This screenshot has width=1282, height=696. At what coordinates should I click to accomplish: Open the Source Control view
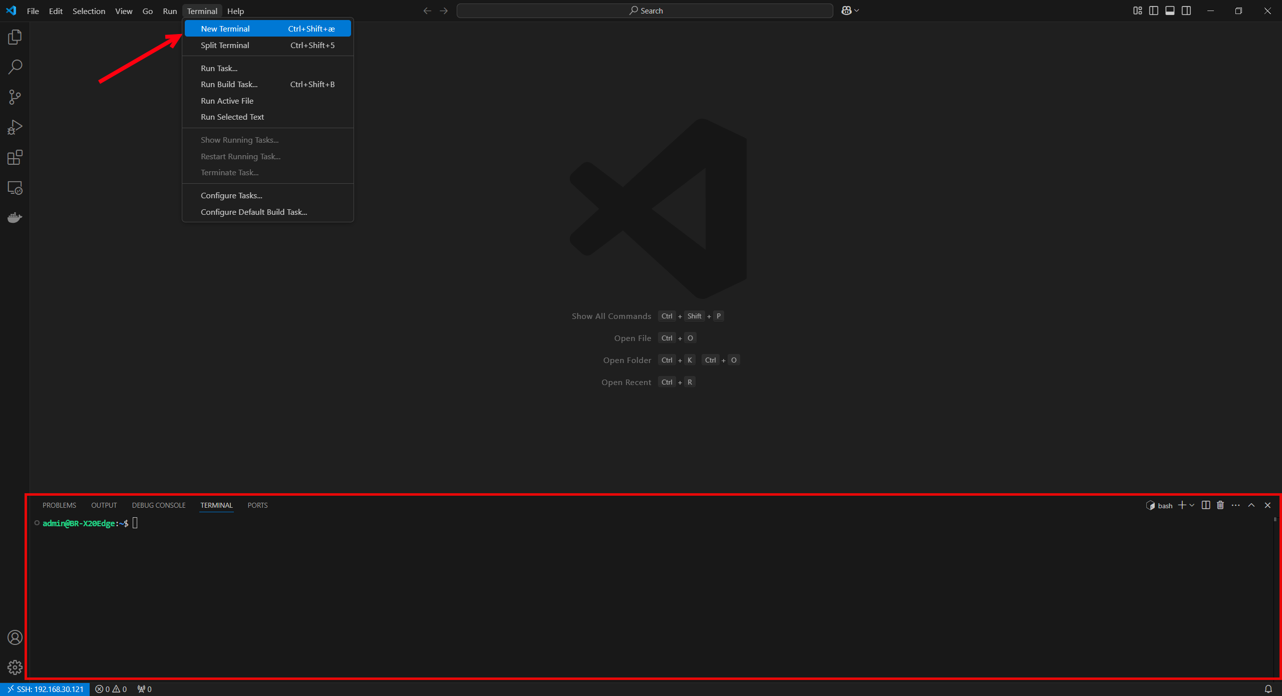[x=15, y=97]
